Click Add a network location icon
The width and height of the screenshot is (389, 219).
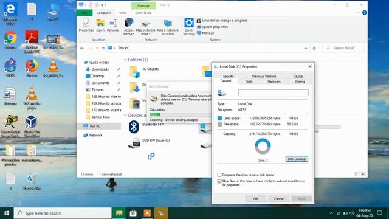coord(168,27)
